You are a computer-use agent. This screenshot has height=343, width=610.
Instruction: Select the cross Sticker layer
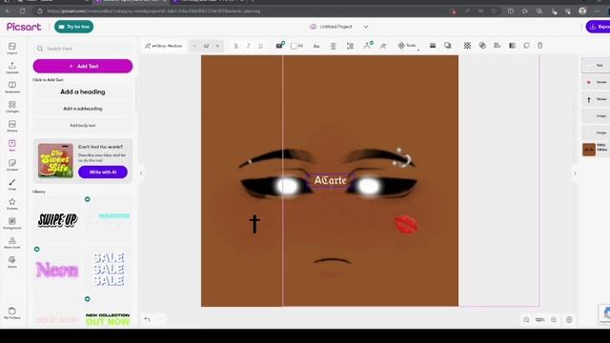(596, 99)
